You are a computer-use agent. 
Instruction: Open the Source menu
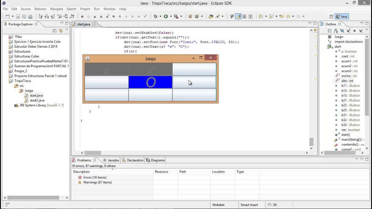[26, 9]
